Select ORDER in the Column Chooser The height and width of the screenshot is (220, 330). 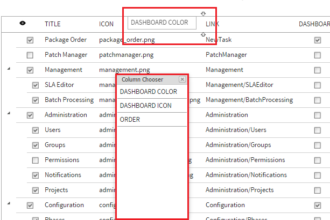coord(130,120)
